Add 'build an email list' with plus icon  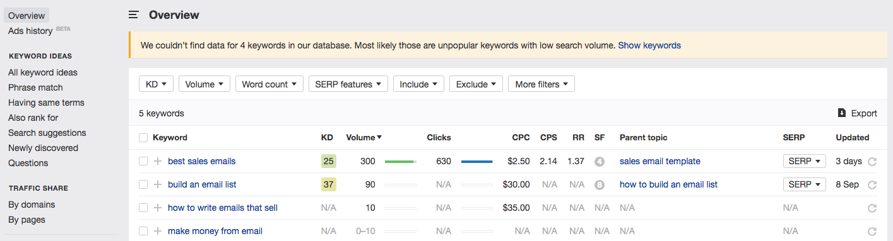(x=158, y=184)
